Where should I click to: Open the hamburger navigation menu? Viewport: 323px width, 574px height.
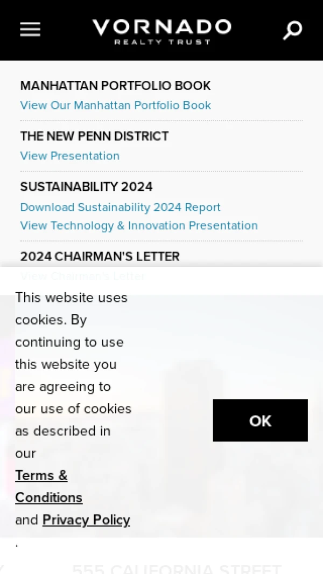pyautogui.click(x=30, y=30)
